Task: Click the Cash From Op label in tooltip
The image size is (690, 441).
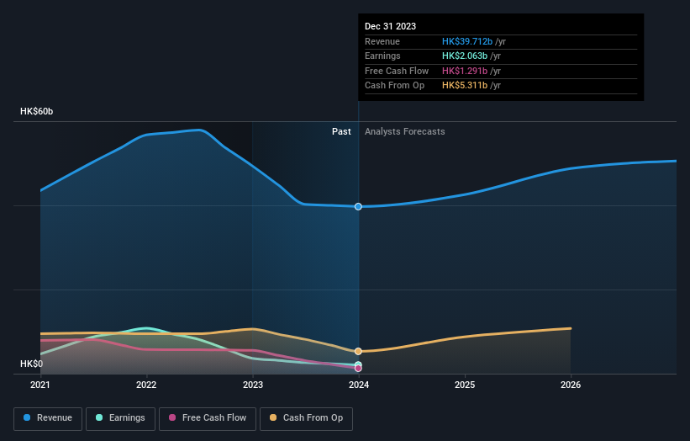Action: [394, 86]
